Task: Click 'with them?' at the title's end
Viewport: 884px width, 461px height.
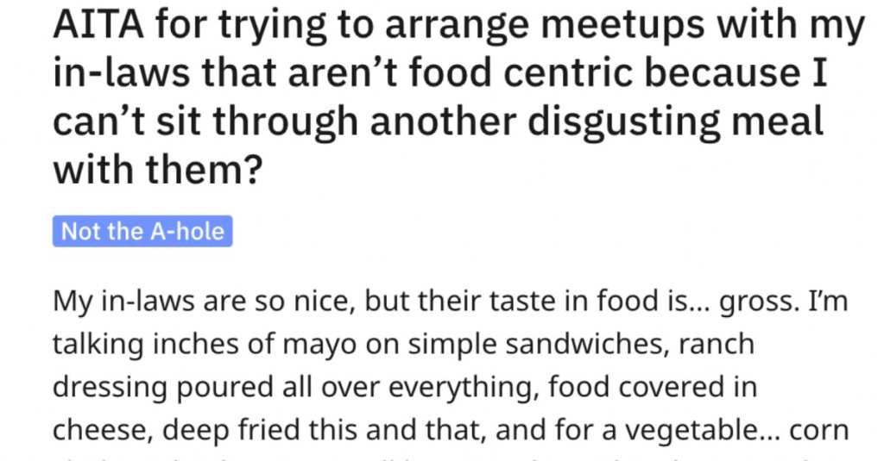Action: (158, 171)
